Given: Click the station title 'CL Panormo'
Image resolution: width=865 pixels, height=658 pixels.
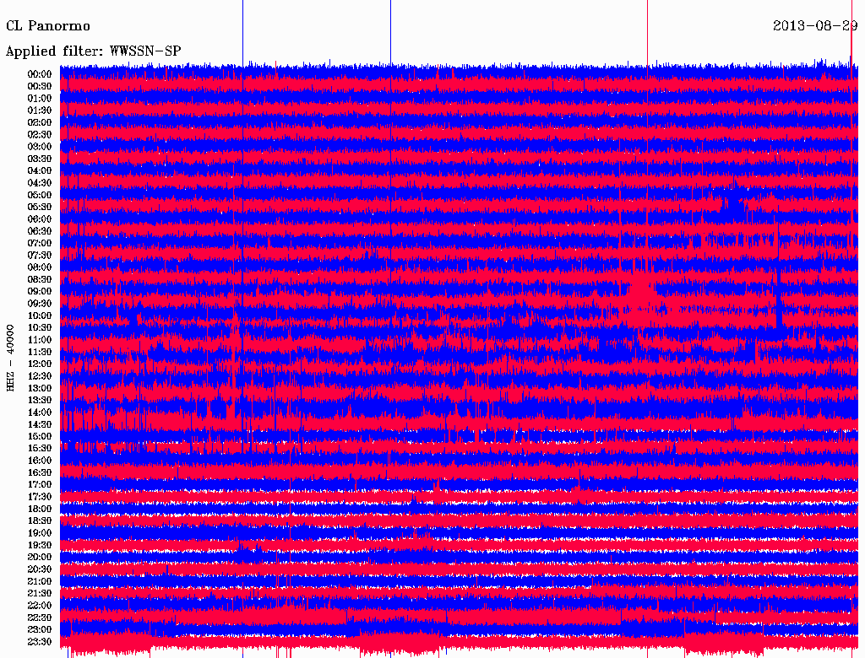Looking at the screenshot, I should point(48,26).
